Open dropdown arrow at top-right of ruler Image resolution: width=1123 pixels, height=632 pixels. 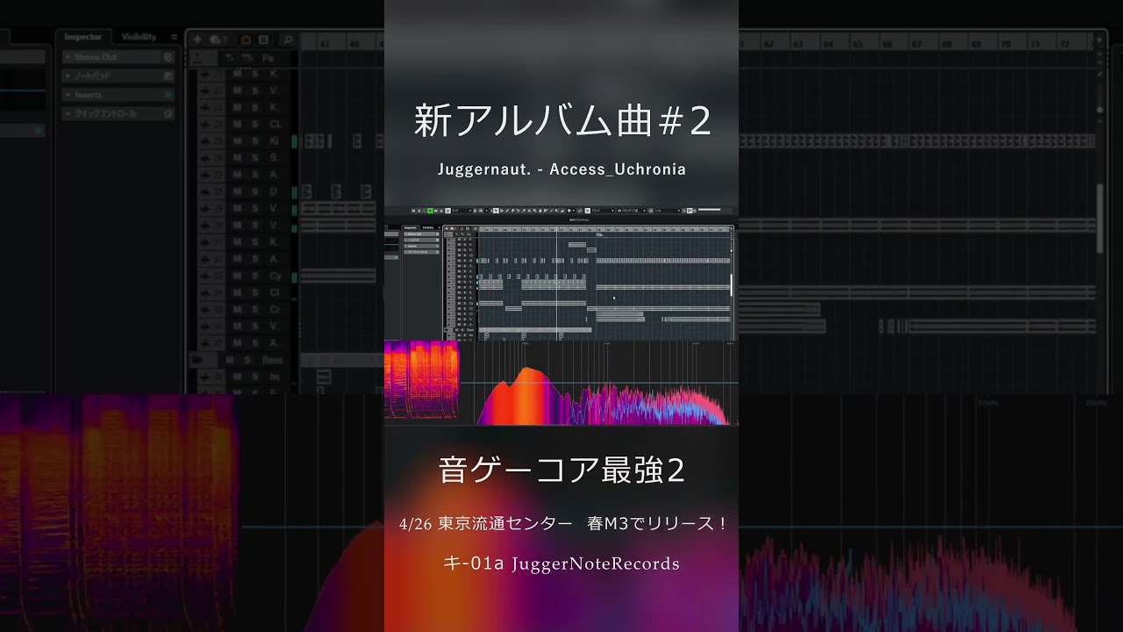point(1100,39)
